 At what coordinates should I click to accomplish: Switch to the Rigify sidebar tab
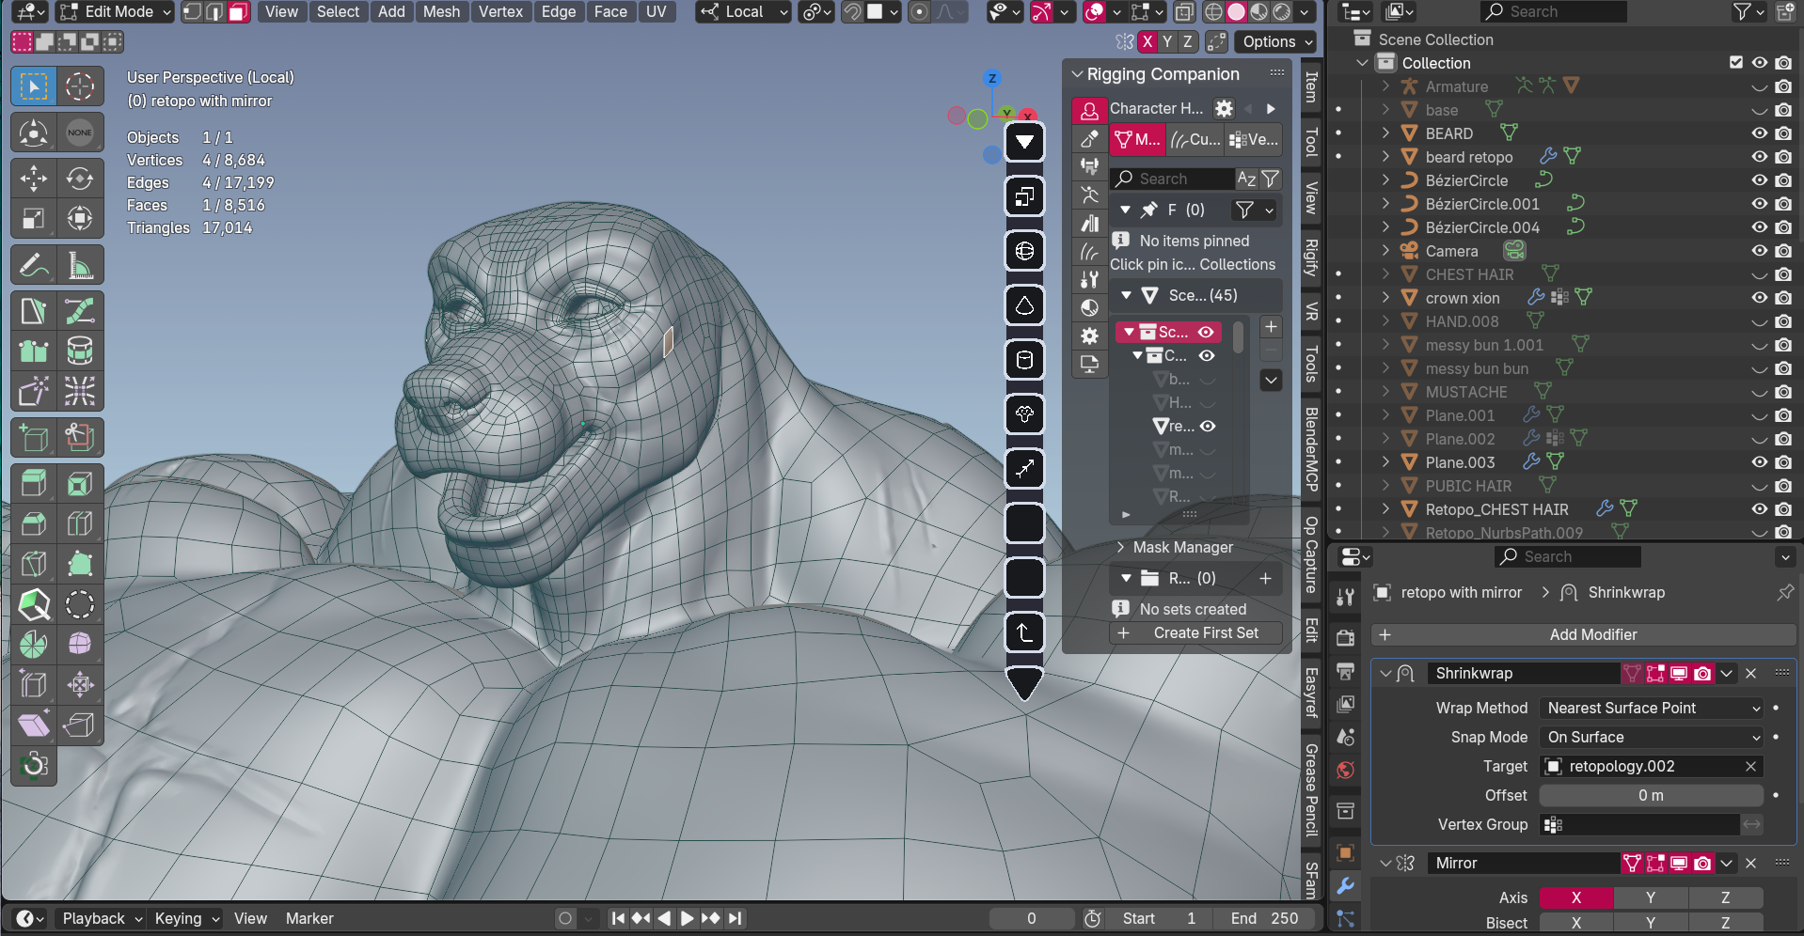(1311, 257)
